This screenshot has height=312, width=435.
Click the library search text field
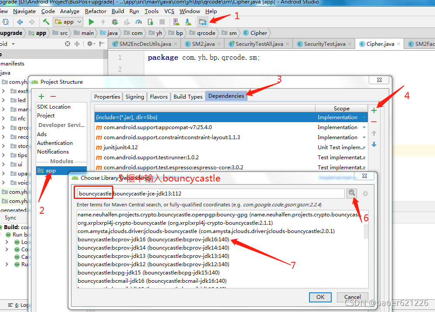211,193
